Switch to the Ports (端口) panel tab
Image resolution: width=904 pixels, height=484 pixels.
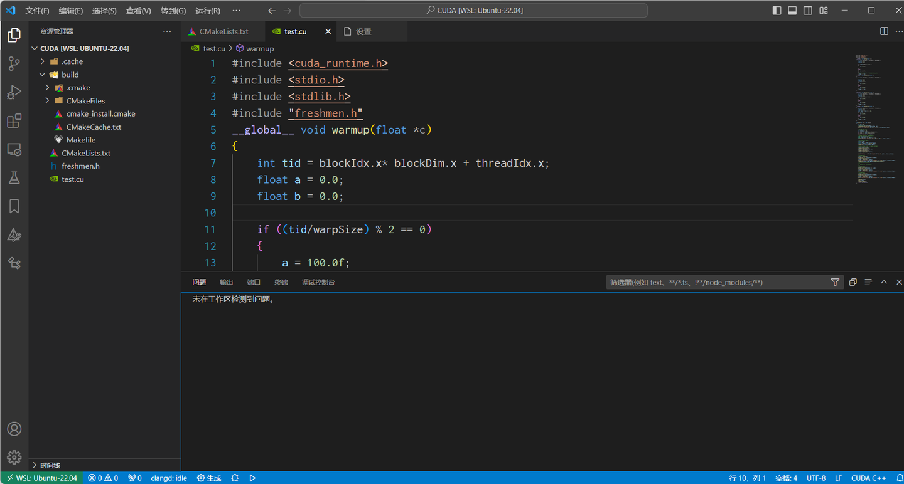tap(254, 282)
